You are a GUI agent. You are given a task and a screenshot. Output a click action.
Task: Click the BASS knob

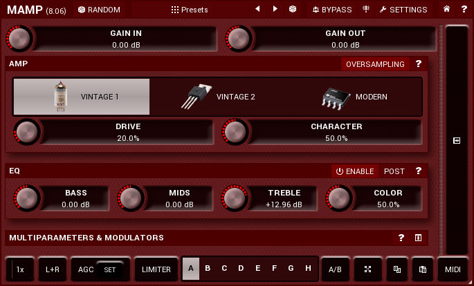click(26, 198)
